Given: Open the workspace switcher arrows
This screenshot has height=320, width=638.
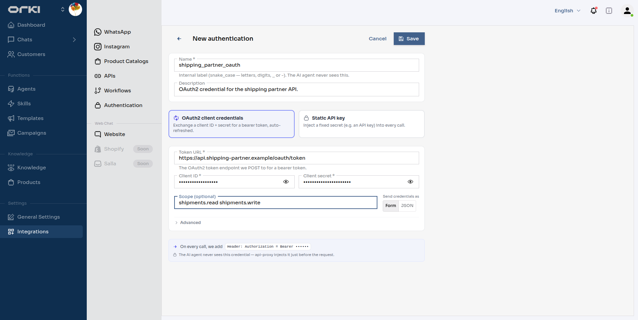Looking at the screenshot, I should [x=63, y=9].
